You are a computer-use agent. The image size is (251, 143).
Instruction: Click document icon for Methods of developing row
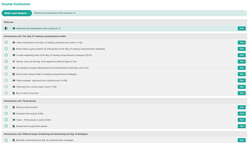pyautogui.click(x=13, y=140)
